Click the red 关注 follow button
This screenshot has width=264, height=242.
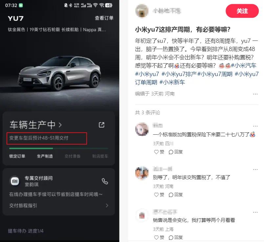(242, 11)
